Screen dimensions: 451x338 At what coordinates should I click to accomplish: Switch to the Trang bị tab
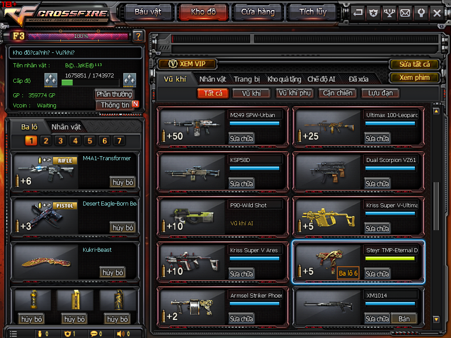tap(247, 79)
